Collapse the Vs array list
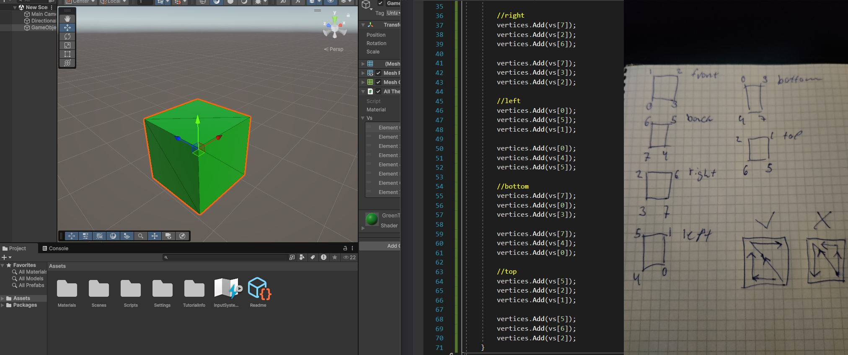 pyautogui.click(x=363, y=118)
